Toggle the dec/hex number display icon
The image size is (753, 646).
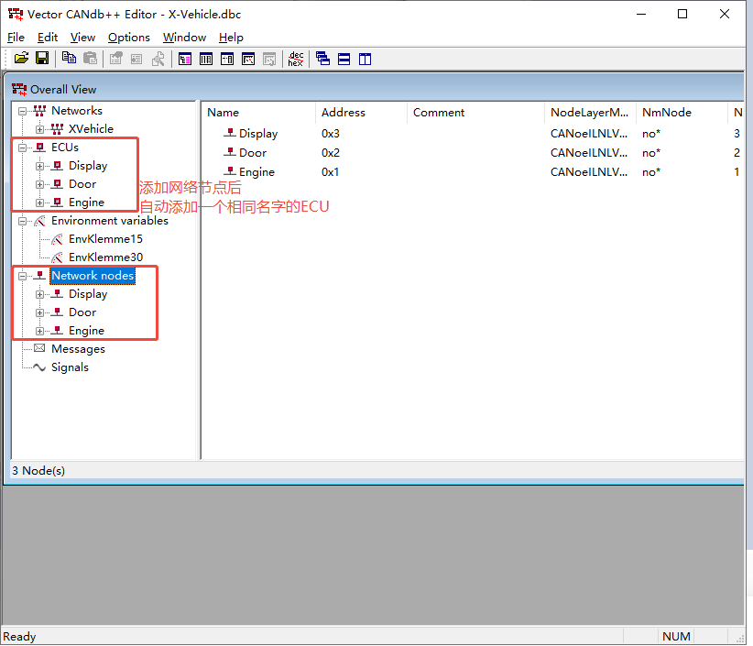pyautogui.click(x=295, y=59)
